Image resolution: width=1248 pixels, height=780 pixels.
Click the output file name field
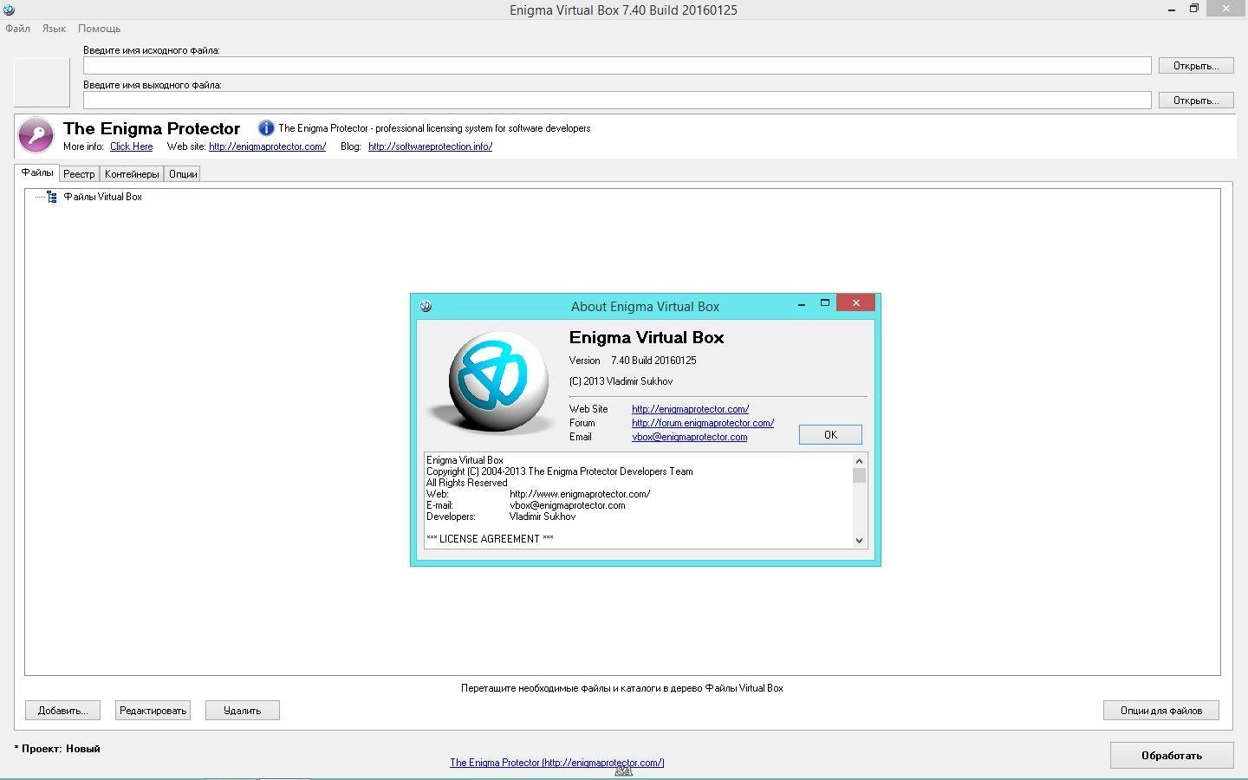pos(617,101)
